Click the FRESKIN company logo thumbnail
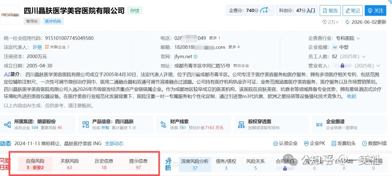 10,15
